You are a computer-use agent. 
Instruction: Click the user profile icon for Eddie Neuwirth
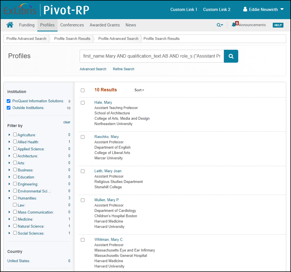tap(245, 10)
